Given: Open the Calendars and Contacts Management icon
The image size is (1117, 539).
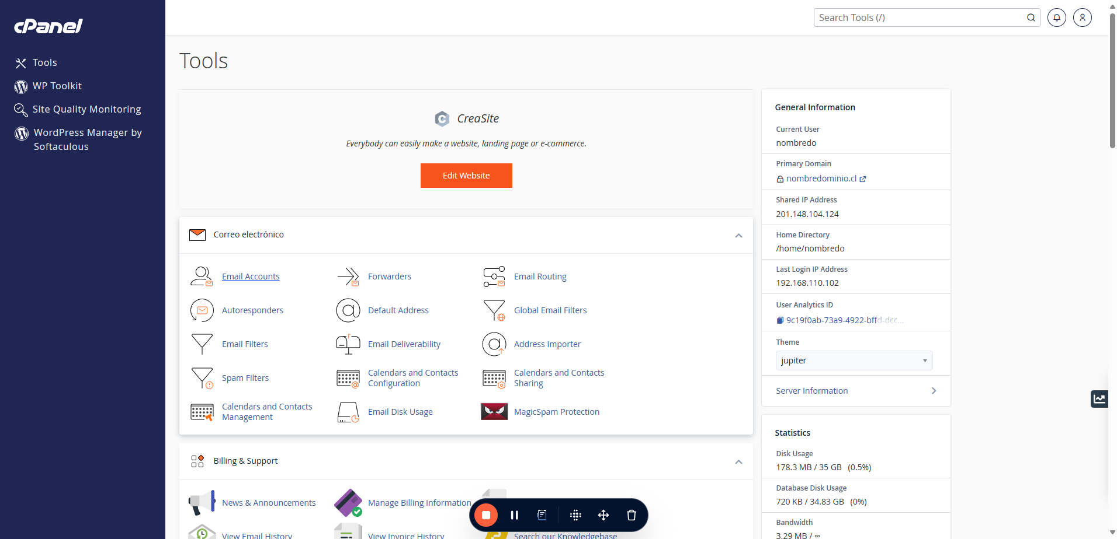Looking at the screenshot, I should tap(202, 412).
